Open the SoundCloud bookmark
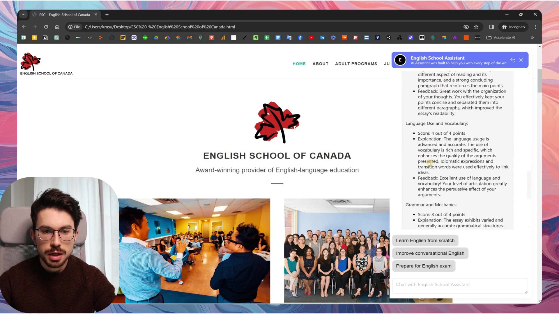 click(344, 38)
